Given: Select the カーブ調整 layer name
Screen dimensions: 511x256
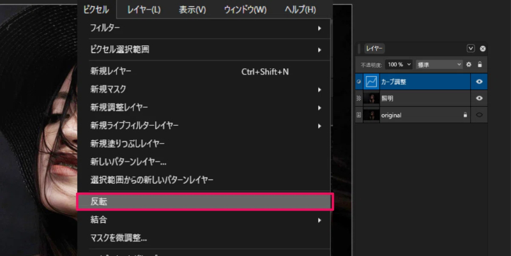Looking at the screenshot, I should pos(393,82).
